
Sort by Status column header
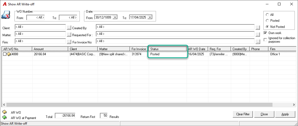point(168,49)
